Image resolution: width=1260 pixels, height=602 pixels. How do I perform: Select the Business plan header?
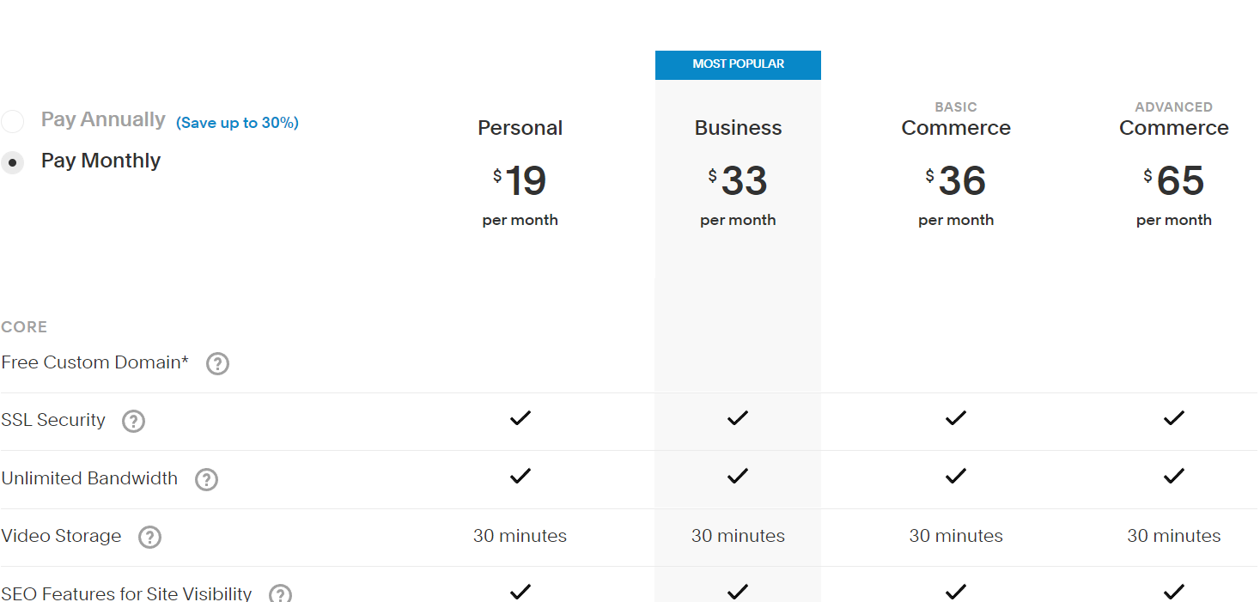coord(738,127)
